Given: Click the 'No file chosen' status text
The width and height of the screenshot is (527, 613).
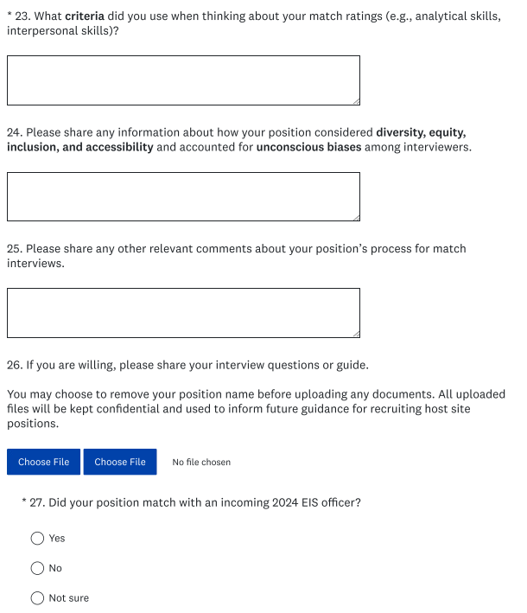Looking at the screenshot, I should pyautogui.click(x=201, y=462).
